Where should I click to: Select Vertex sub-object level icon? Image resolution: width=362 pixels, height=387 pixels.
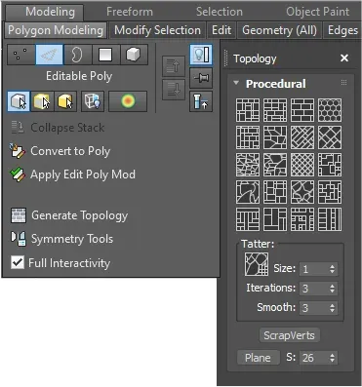tap(20, 55)
